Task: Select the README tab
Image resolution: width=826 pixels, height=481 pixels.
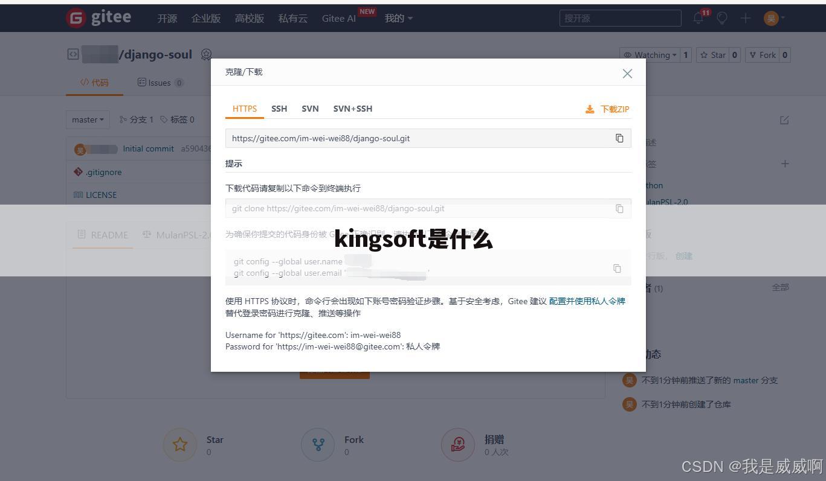Action: click(x=103, y=235)
